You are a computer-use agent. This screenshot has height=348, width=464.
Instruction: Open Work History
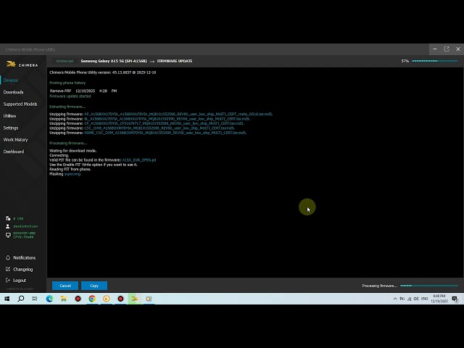click(15, 140)
